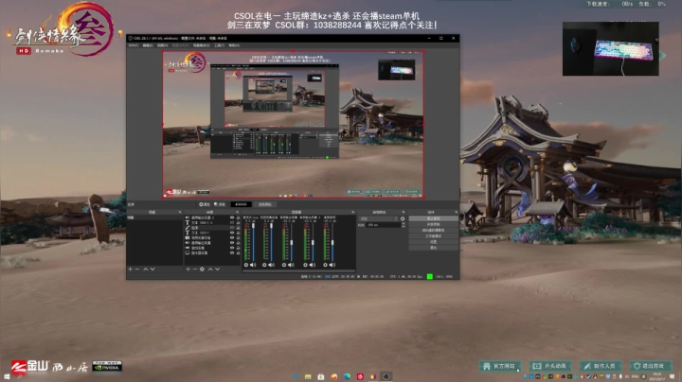This screenshot has width=682, height=382.
Task: Undock the 来源 sources panel via header icon
Action: [x=237, y=212]
